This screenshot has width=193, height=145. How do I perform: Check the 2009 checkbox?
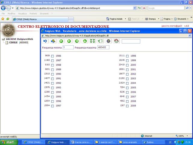tap(127, 106)
